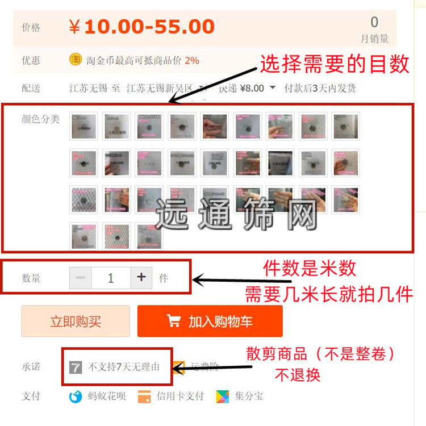
Task: Click the 立即购买 buy now button
Action: pos(76,321)
